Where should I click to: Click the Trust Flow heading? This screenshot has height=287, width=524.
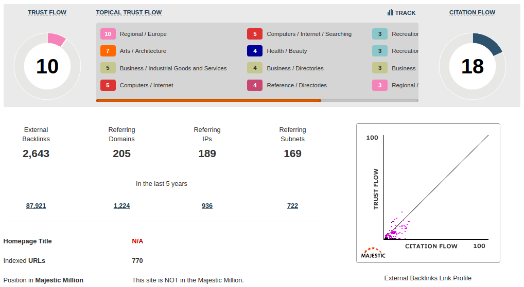(47, 12)
